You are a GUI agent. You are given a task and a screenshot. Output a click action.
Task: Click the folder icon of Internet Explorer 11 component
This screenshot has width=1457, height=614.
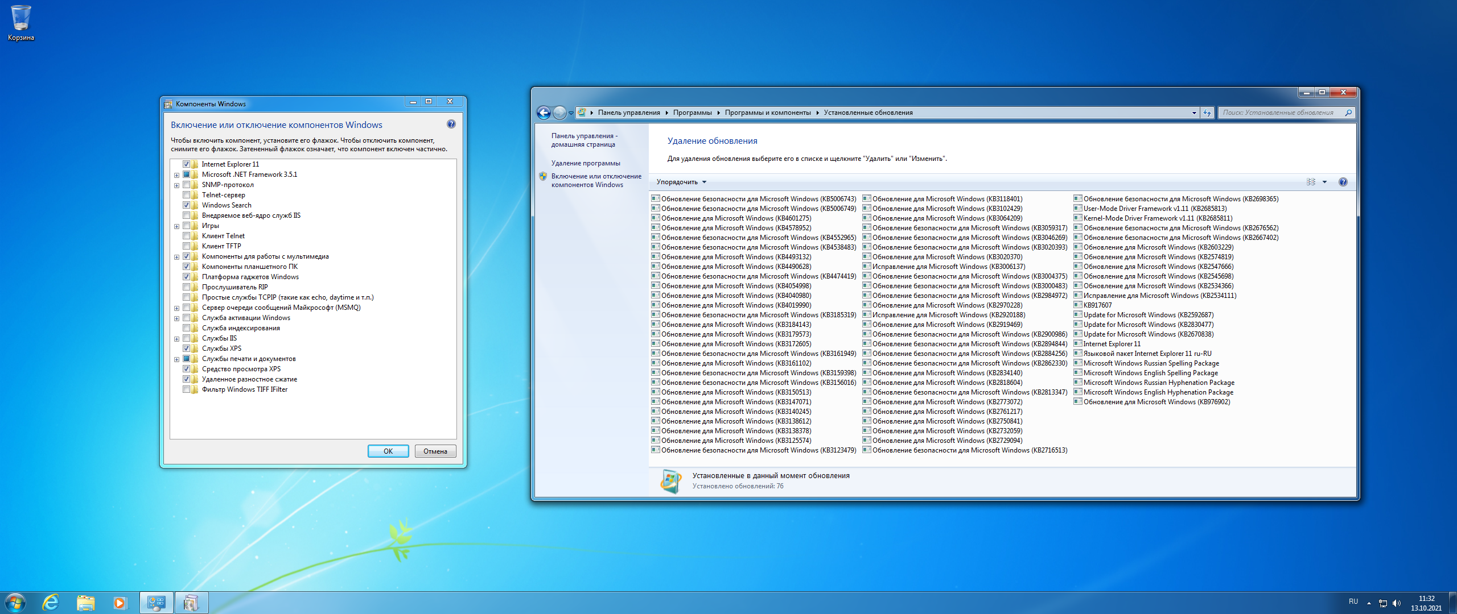tap(195, 164)
